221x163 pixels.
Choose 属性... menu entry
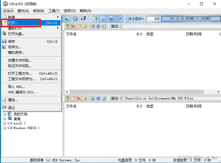pyautogui.click(x=31, y=100)
